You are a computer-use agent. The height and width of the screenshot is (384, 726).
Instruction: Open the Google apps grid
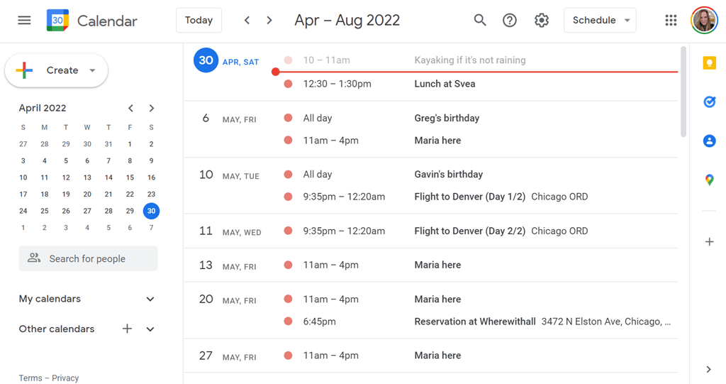pyautogui.click(x=671, y=20)
